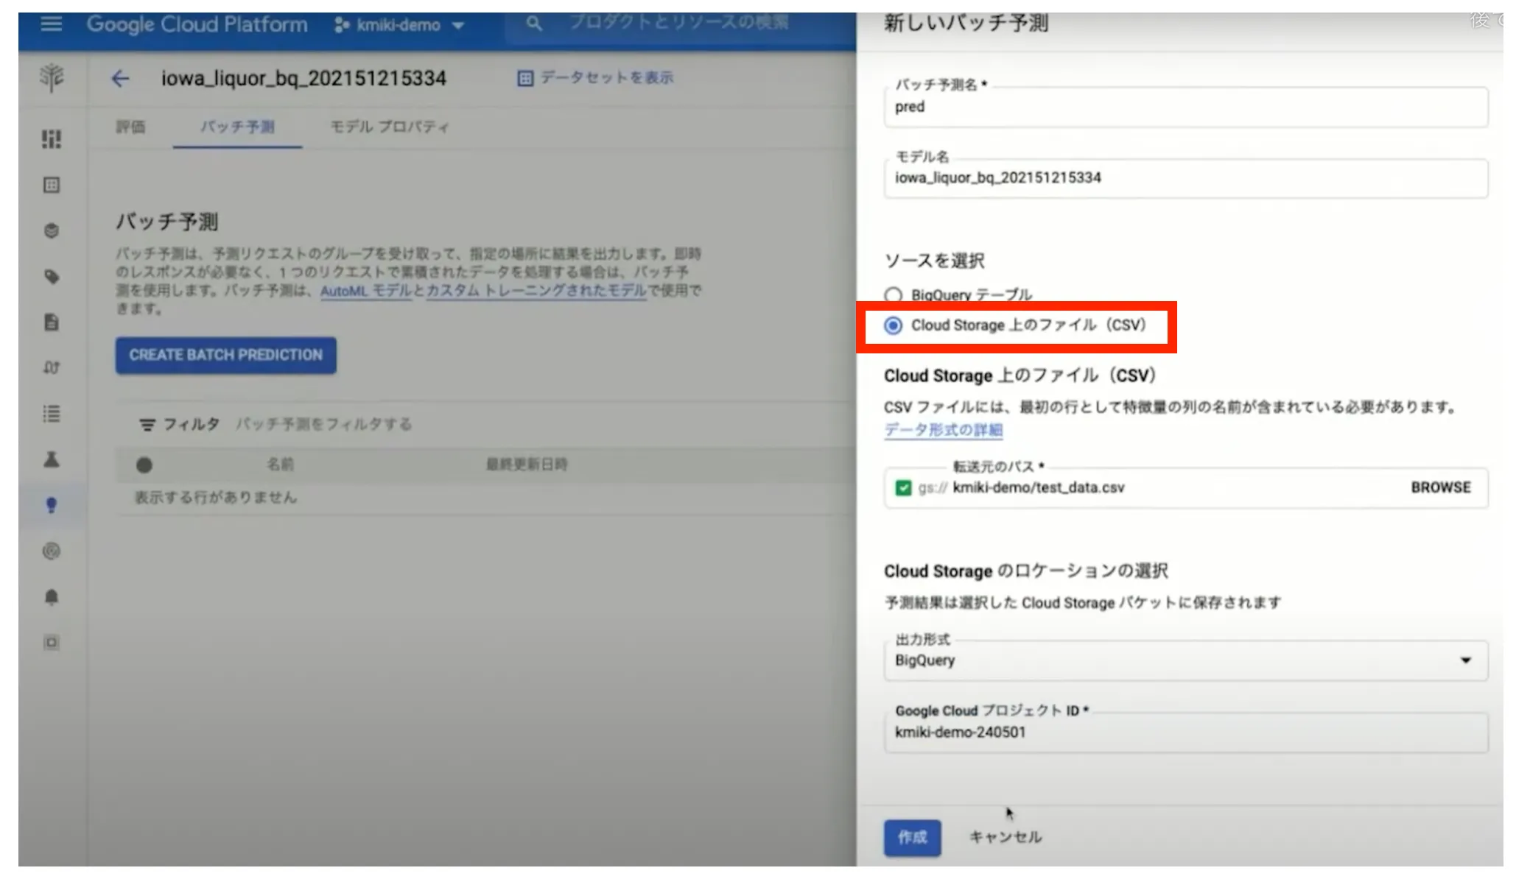Click the 作成 button

point(912,838)
